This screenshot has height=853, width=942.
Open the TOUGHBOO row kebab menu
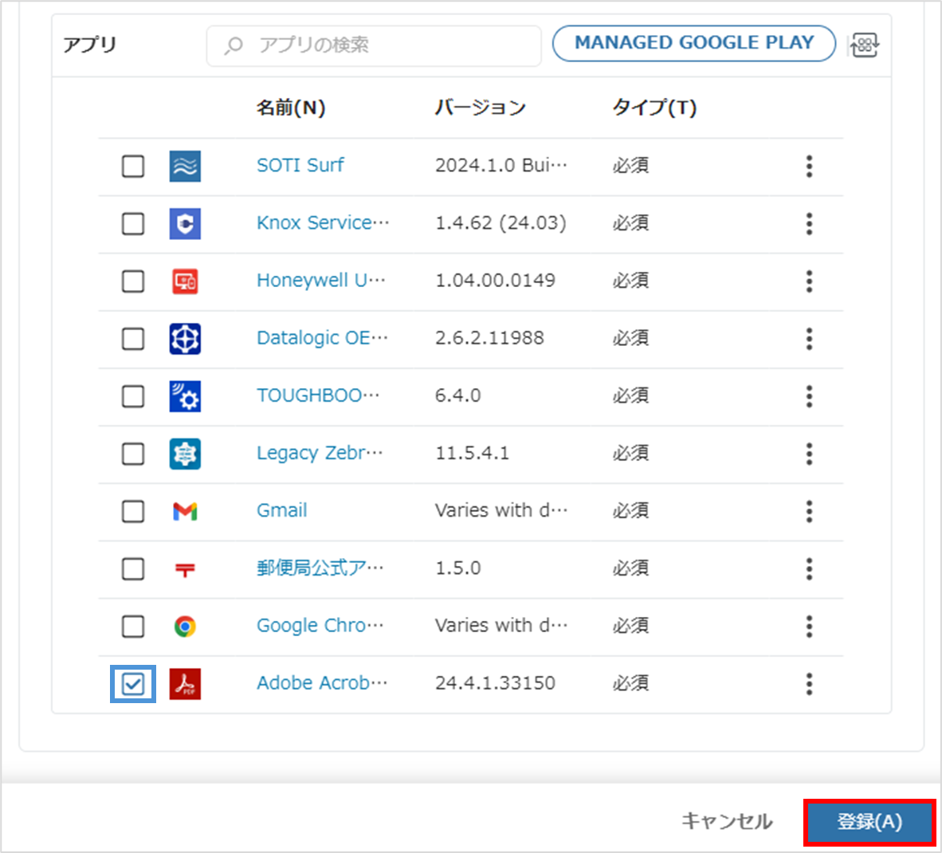(x=809, y=396)
